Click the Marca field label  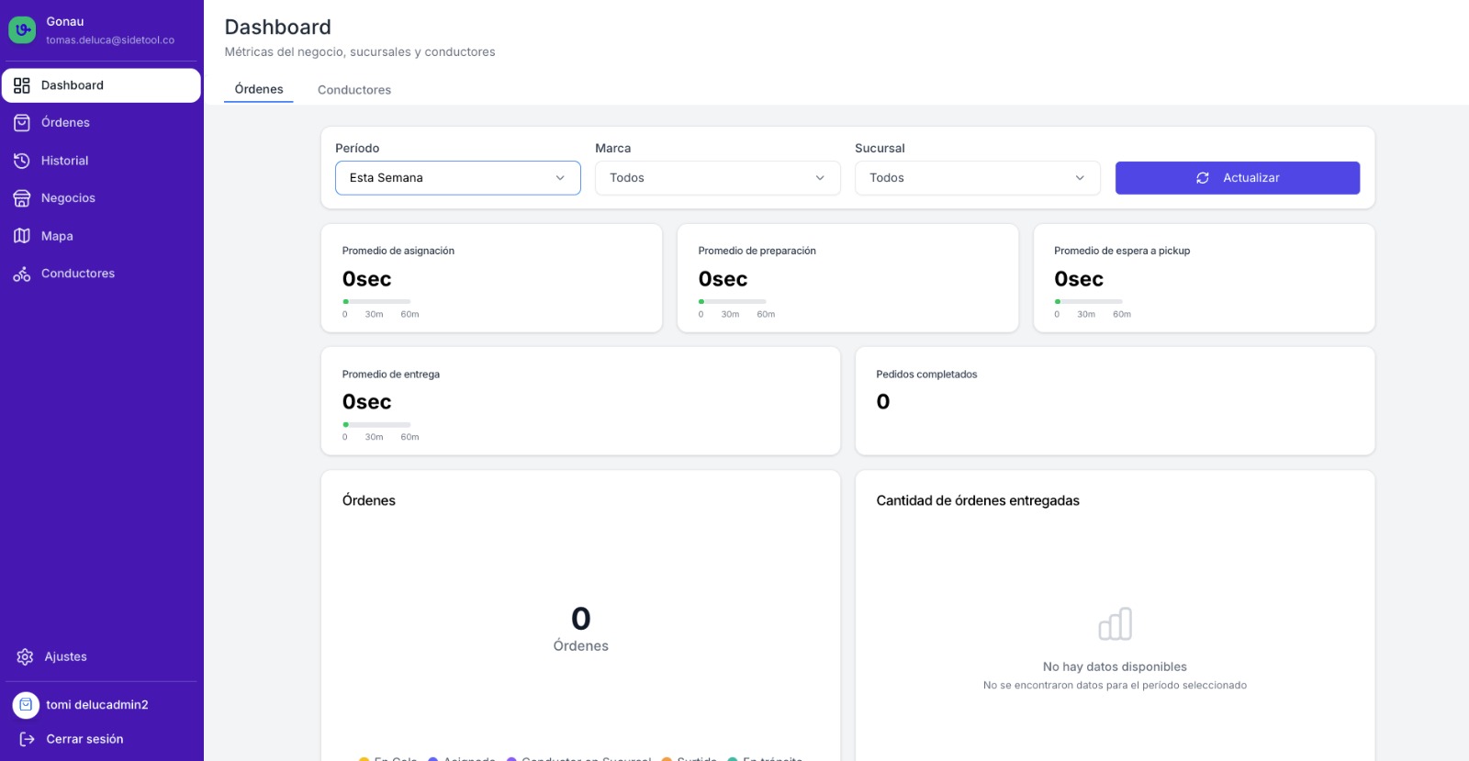[x=613, y=148]
